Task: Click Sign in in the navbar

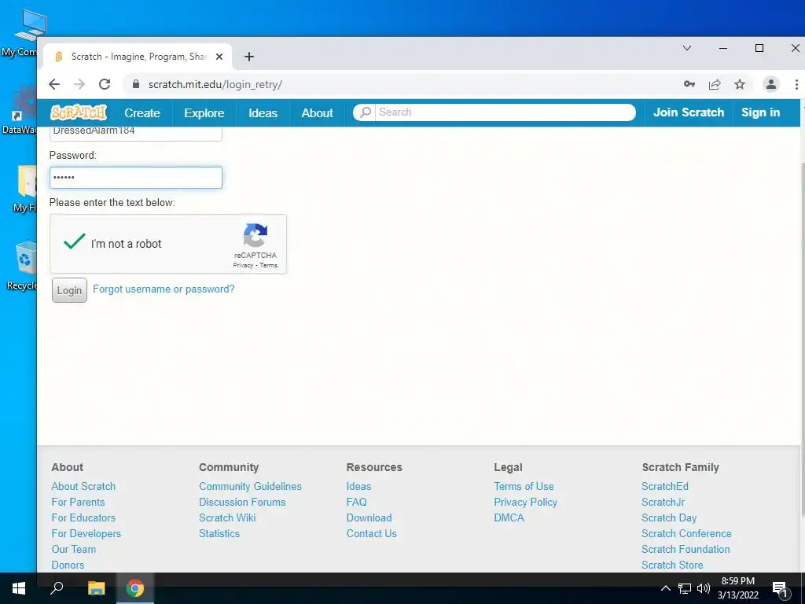Action: pos(760,112)
